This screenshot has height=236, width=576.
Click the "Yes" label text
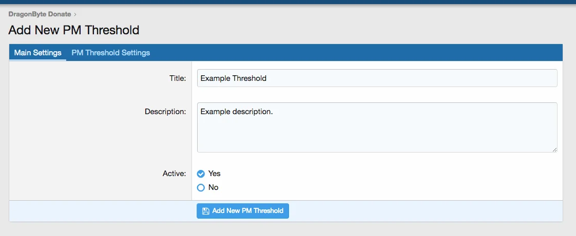click(x=214, y=174)
